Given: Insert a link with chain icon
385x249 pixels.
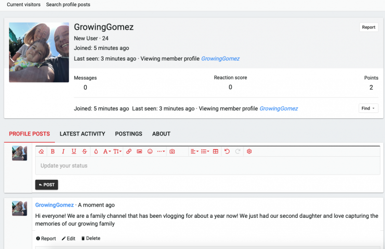Looking at the screenshot, I should [129, 151].
